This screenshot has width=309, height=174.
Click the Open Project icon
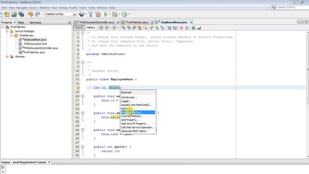pos(14,14)
